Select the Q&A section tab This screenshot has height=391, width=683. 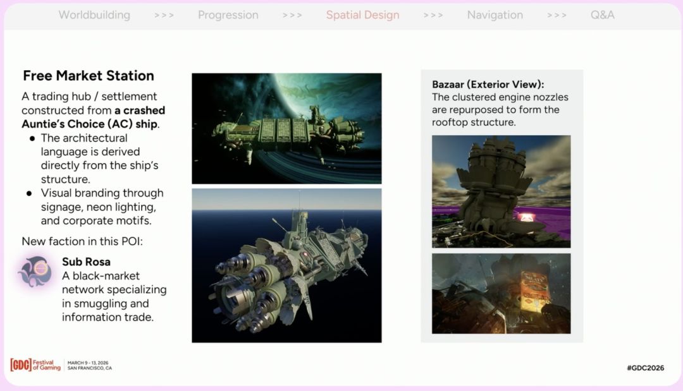(x=603, y=15)
